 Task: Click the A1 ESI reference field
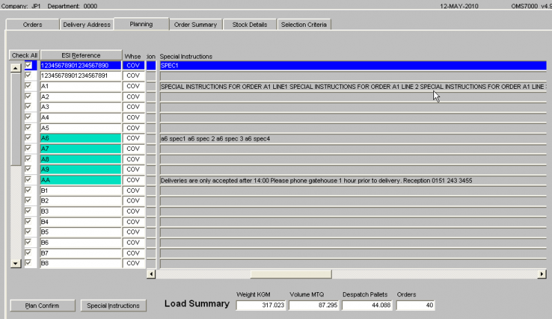click(81, 86)
